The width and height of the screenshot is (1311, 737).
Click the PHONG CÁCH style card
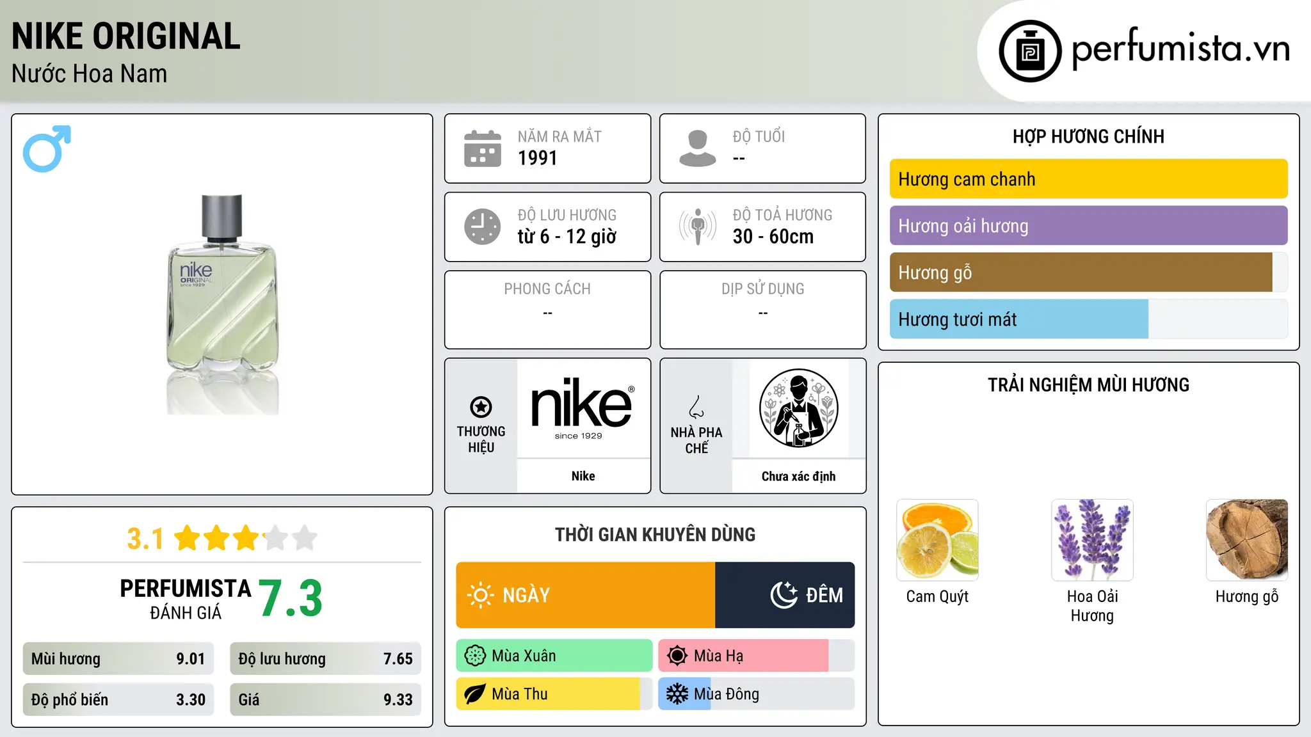click(x=547, y=310)
